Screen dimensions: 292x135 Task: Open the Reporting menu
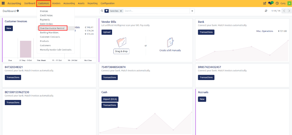pos(92,3)
